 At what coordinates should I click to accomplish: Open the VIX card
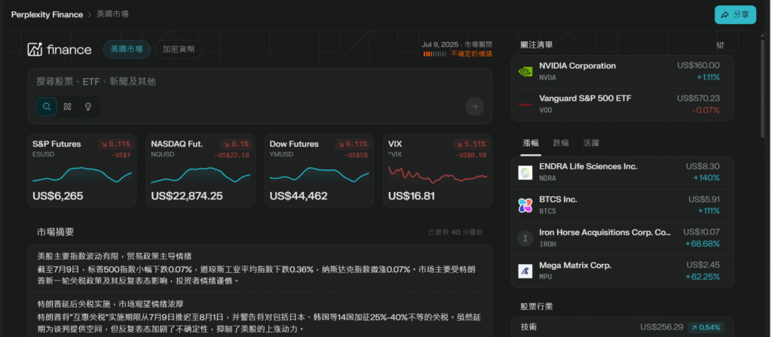pyautogui.click(x=438, y=171)
